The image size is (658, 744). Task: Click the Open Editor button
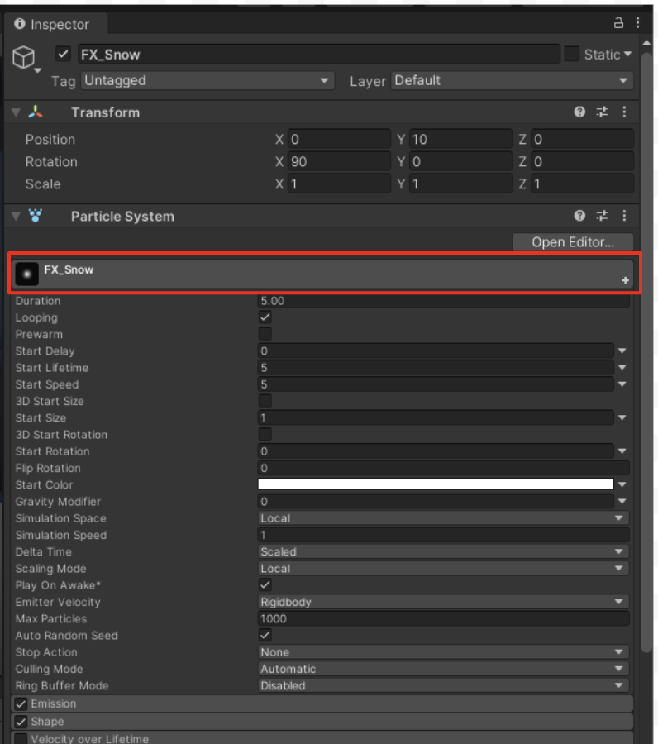click(x=572, y=242)
